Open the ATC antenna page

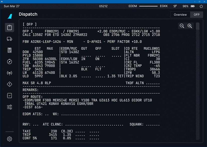[x=10, y=73]
